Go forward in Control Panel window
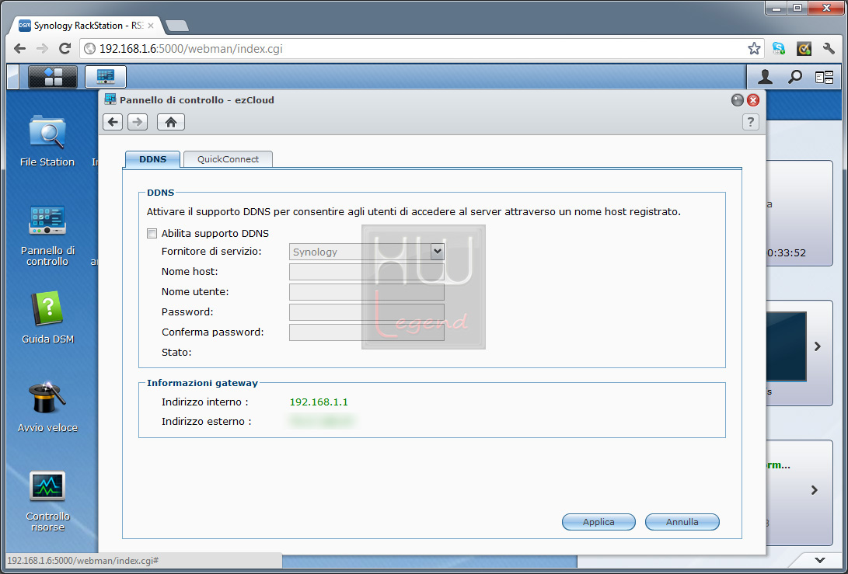848x574 pixels. click(x=138, y=122)
